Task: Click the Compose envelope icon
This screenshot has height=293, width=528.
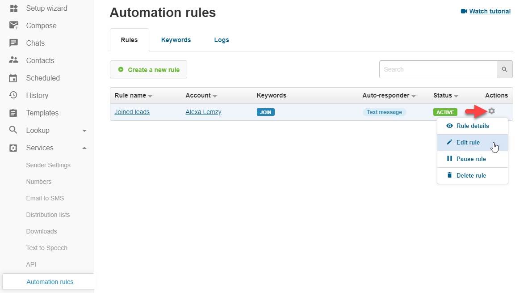Action: (x=14, y=25)
